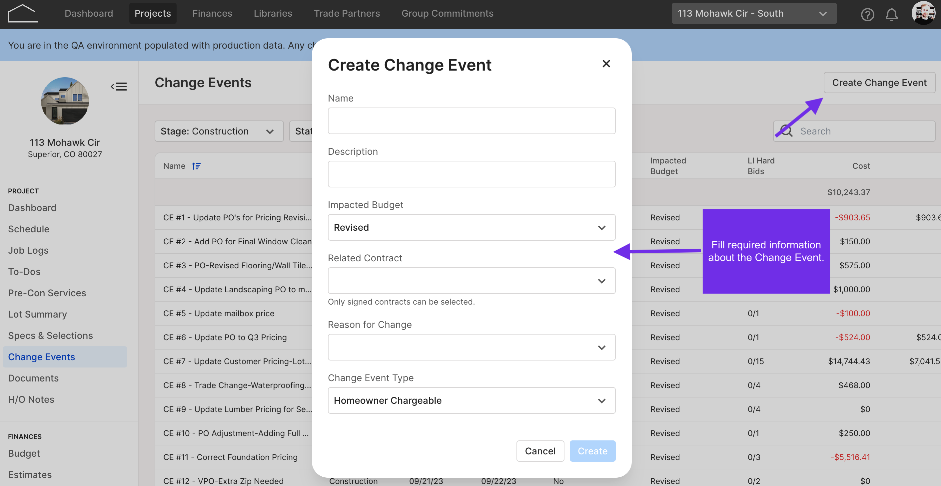This screenshot has height=486, width=941.
Task: Open the notifications bell
Action: pyautogui.click(x=891, y=15)
